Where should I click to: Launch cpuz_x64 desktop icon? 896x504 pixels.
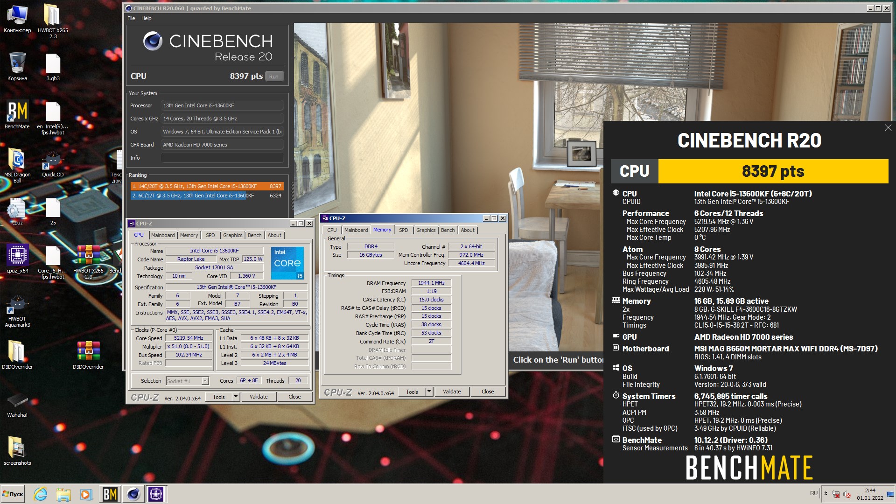coord(17,259)
